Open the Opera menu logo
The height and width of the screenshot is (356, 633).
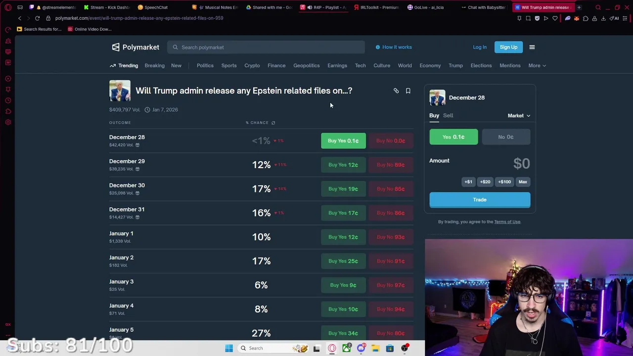(8, 7)
